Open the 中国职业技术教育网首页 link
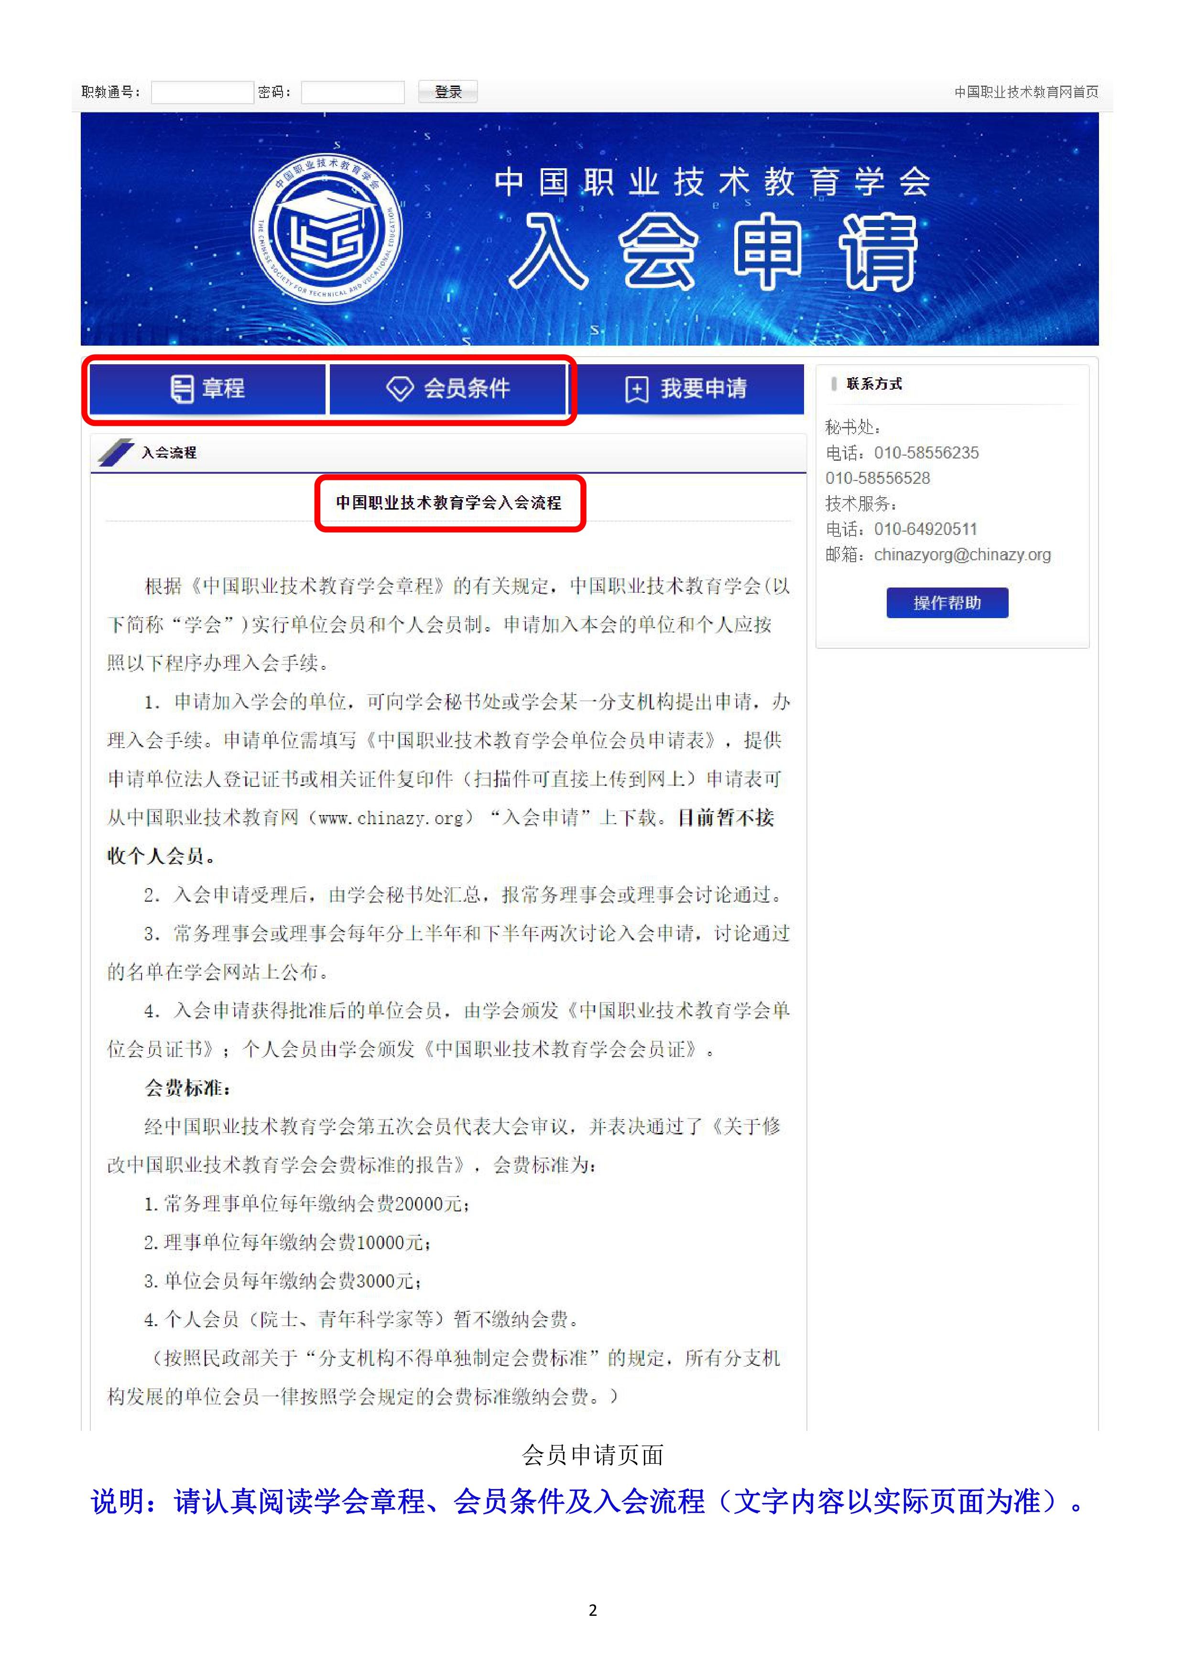The height and width of the screenshot is (1677, 1186). (x=1026, y=92)
